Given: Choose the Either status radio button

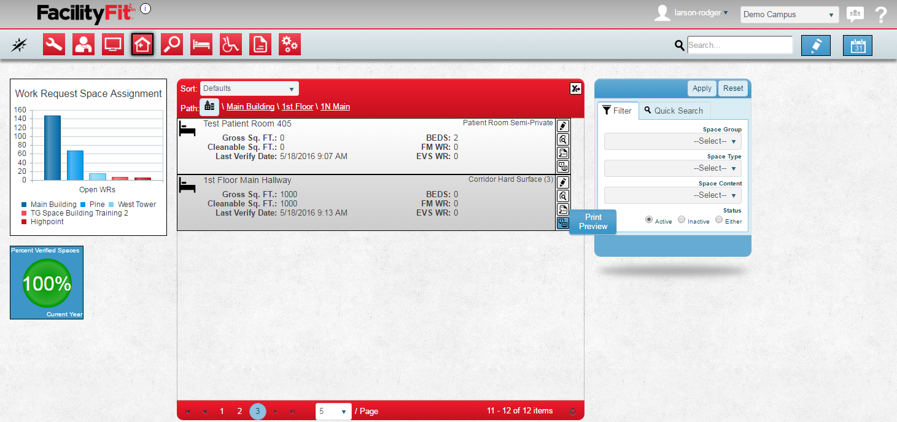Looking at the screenshot, I should [x=719, y=220].
